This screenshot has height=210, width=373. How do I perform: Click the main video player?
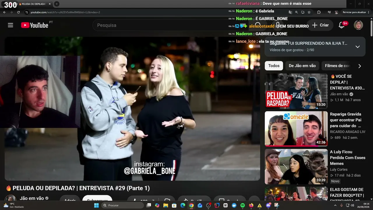coord(132,108)
